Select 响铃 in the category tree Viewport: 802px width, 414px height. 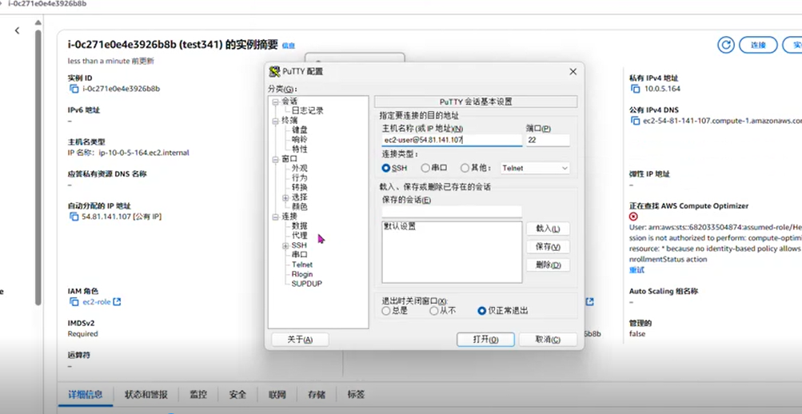point(300,140)
